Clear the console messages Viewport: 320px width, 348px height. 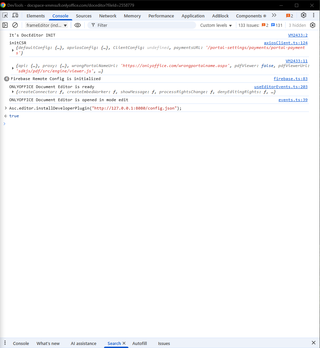(x=15, y=25)
